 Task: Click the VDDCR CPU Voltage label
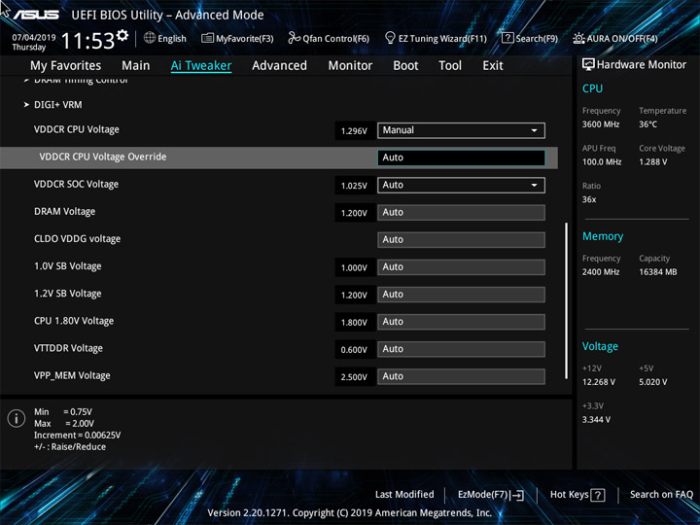77,130
